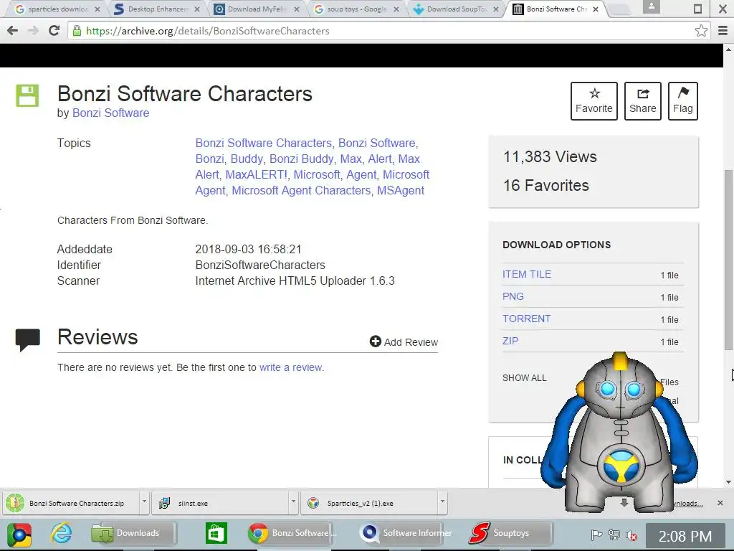Expand options arrow for Sparticles_v2 (1).exe
Screen dimensions: 734x551
(x=442, y=501)
